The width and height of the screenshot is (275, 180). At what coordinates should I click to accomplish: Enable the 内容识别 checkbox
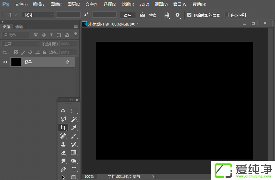[x=227, y=15]
